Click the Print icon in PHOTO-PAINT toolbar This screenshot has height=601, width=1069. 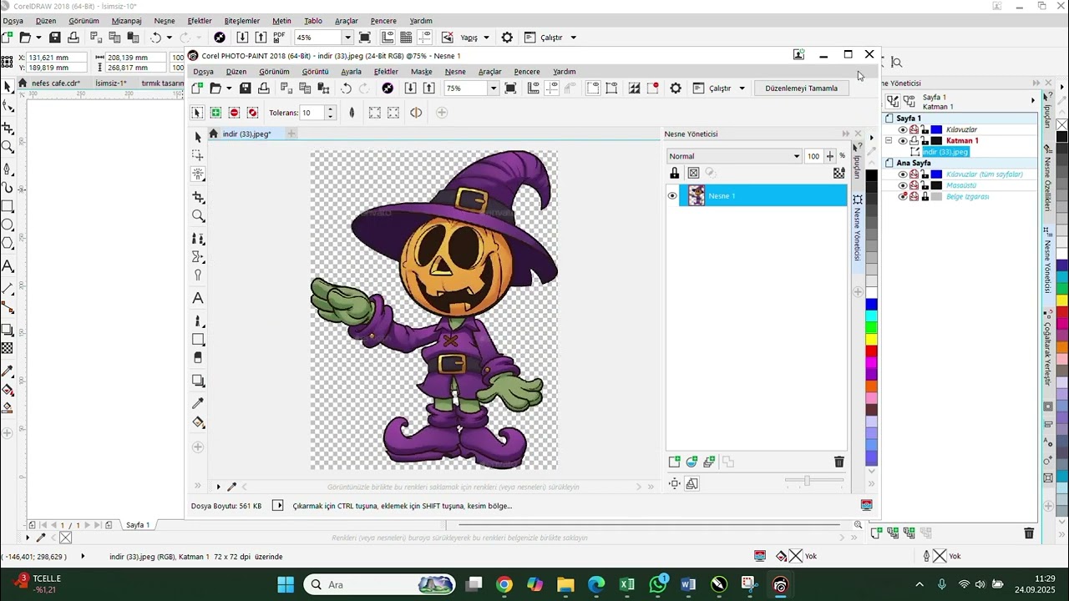coord(264,88)
